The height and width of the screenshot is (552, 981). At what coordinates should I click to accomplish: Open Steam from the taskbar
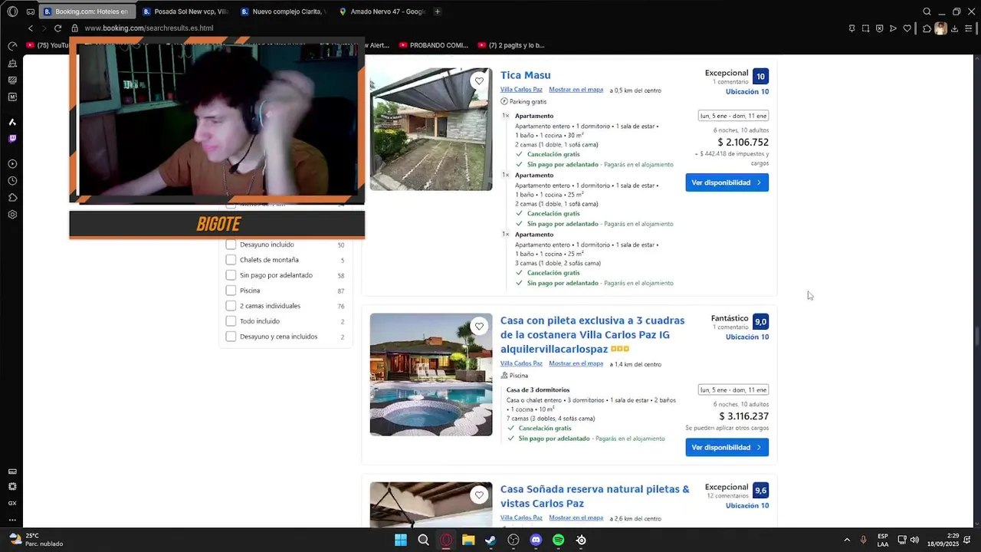[x=490, y=540]
